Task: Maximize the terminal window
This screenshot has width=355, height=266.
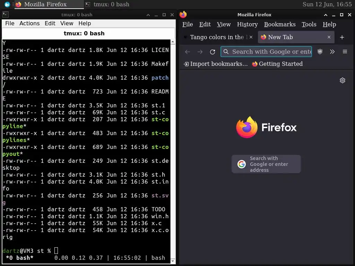Action: (x=164, y=15)
